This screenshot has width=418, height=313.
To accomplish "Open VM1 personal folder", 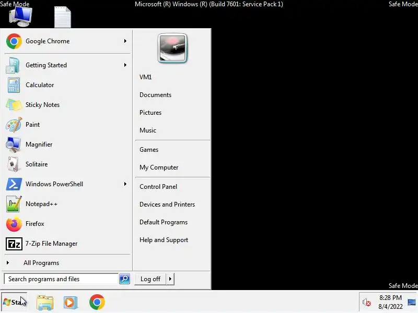I will (x=146, y=77).
